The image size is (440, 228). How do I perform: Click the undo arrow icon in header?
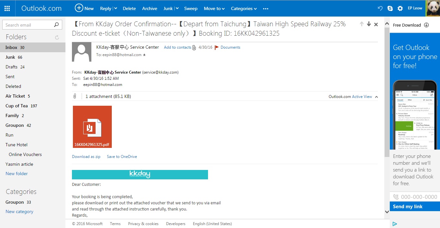click(x=380, y=8)
